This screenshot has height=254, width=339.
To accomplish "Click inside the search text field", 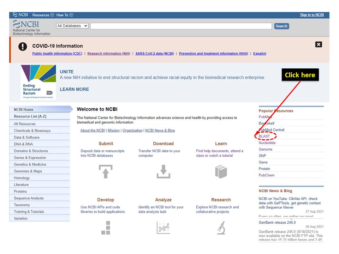I will pos(181,26).
